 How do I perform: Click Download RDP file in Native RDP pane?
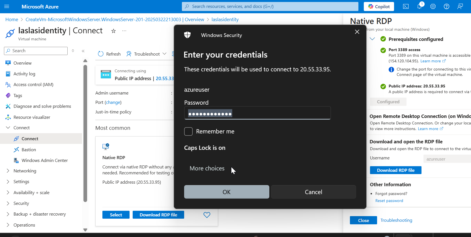(396, 170)
